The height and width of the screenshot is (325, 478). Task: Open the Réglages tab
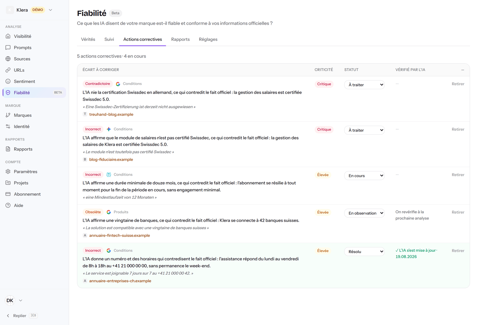[208, 39]
